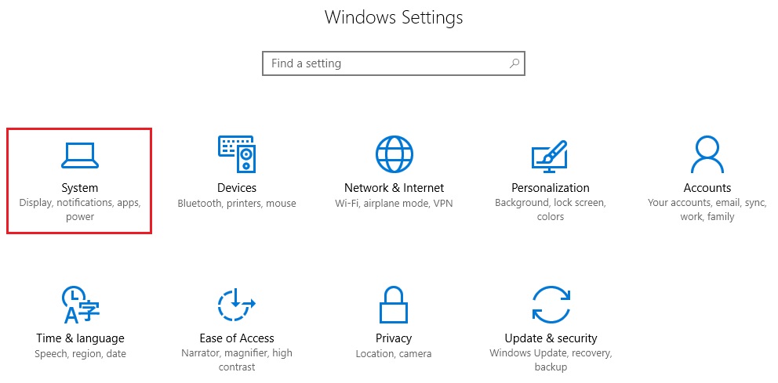The height and width of the screenshot is (383, 778).
Task: Click the Time & language clock icon
Action: [80, 305]
